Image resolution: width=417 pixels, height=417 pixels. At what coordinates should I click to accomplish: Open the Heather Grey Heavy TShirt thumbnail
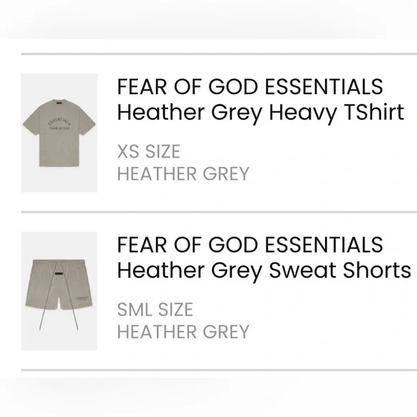click(x=59, y=133)
